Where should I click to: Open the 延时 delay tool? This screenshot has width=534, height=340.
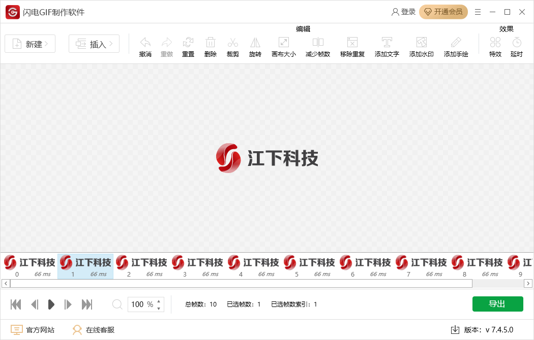[517, 43]
